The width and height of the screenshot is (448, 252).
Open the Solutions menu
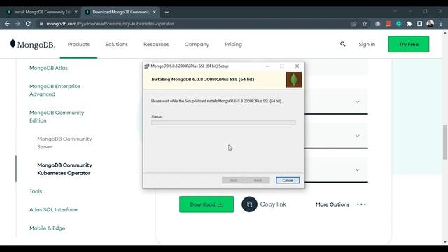(117, 44)
